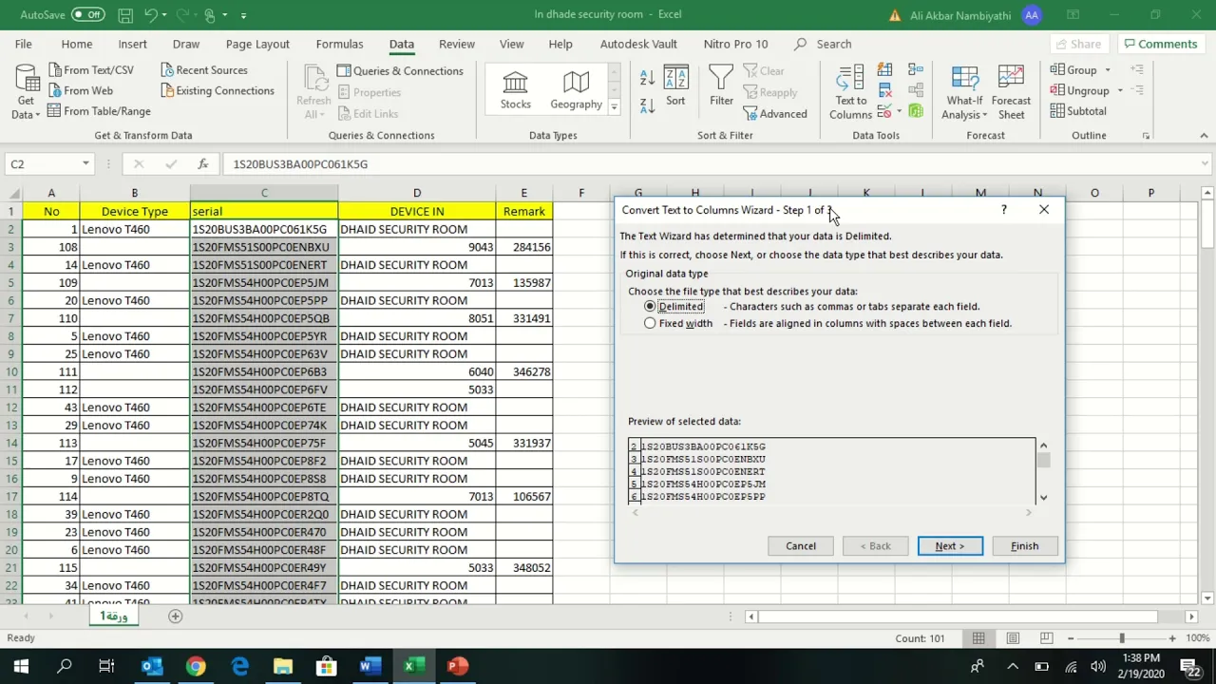
Task: Toggle AutoSave switch
Action: click(x=87, y=14)
